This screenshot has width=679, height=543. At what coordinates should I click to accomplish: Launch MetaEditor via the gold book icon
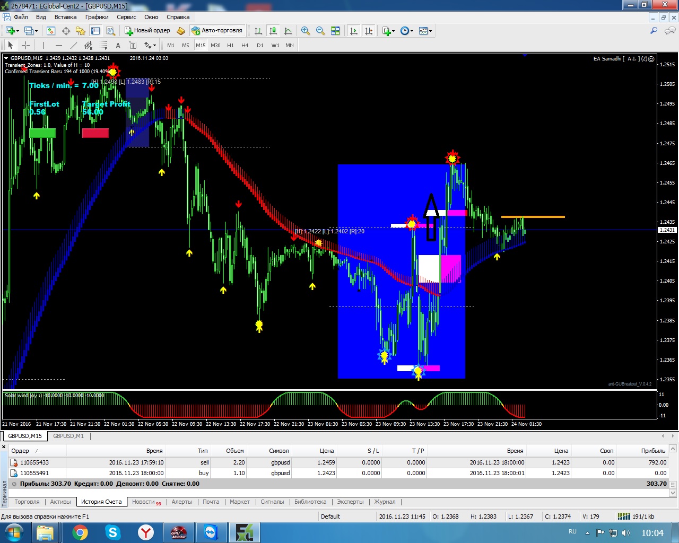[181, 31]
